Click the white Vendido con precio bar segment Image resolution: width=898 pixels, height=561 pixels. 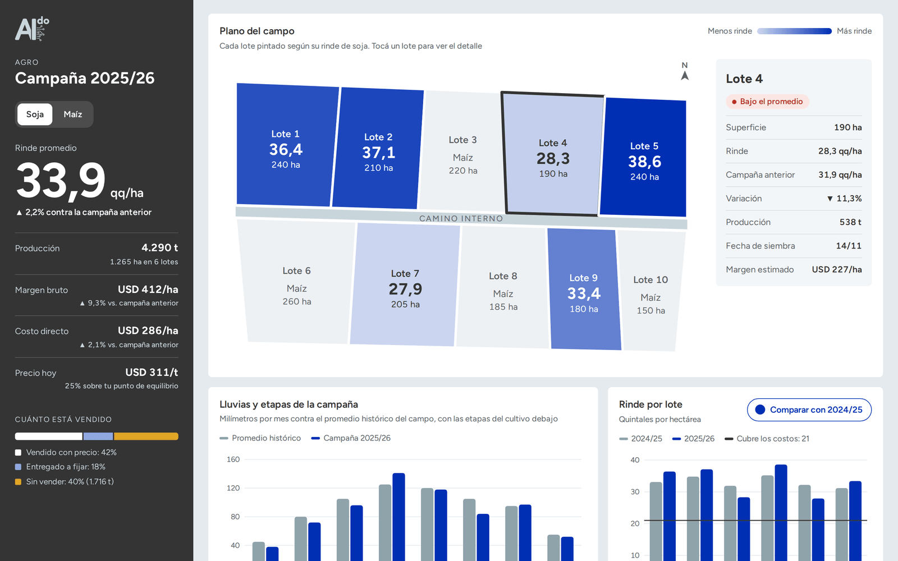pos(48,436)
